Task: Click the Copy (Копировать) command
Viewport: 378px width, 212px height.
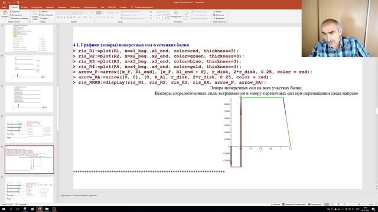Action: [16, 15]
